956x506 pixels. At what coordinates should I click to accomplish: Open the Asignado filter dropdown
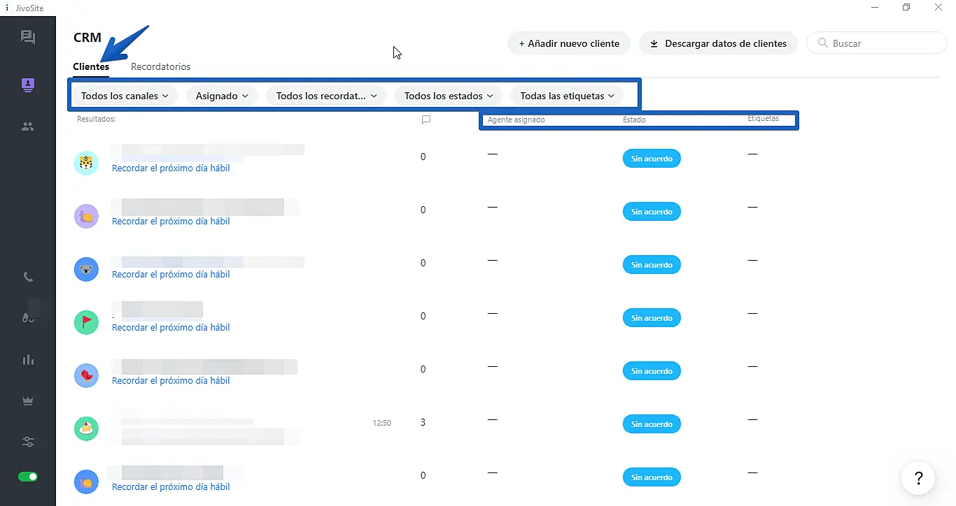[221, 96]
